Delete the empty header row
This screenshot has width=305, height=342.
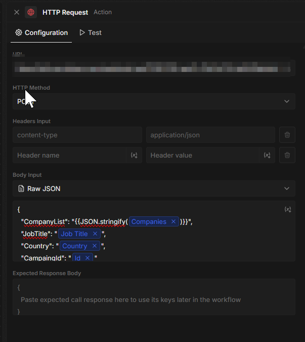coord(287,156)
